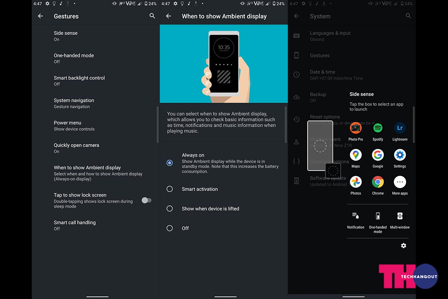Open One-handed mode setting in Gestures list
Image resolution: width=448 pixels, height=299 pixels.
(x=96, y=58)
